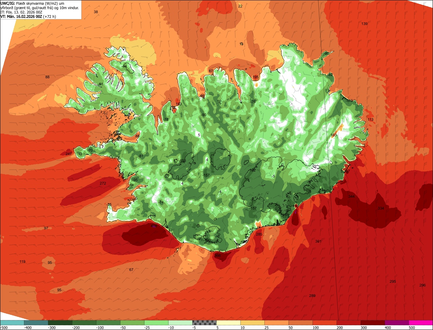Viewport: 433px width, 330px height.
Task: Click the light orange 25 to 50 swatch
Action: [x=276, y=322]
